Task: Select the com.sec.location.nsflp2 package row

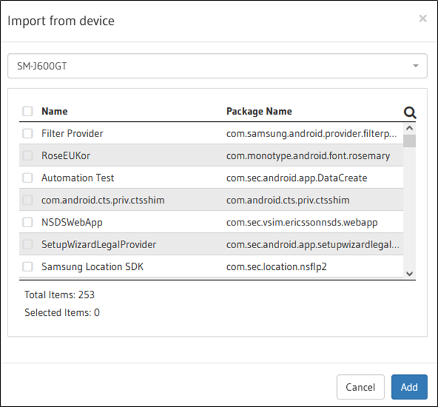Action: tap(211, 267)
